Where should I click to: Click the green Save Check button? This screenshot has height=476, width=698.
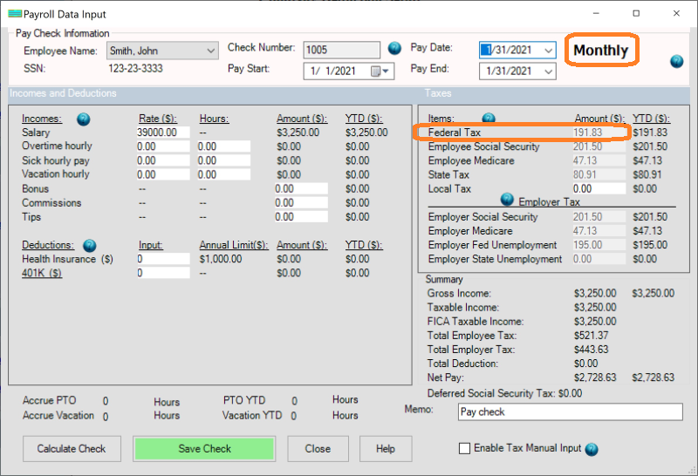204,449
